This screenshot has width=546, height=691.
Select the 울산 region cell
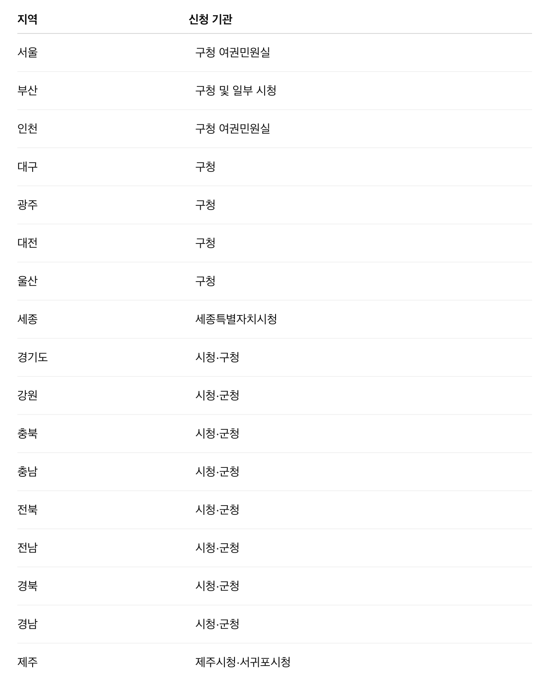[28, 281]
